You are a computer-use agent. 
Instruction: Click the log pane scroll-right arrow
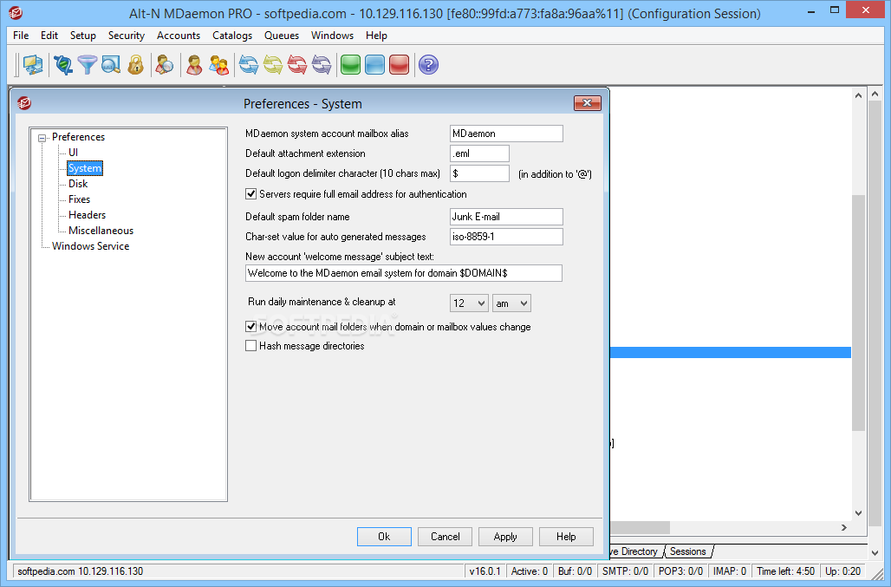(844, 527)
